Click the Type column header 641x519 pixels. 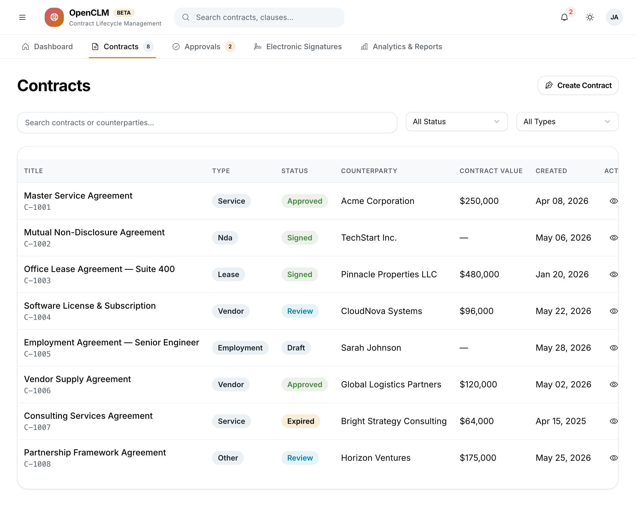(x=221, y=171)
